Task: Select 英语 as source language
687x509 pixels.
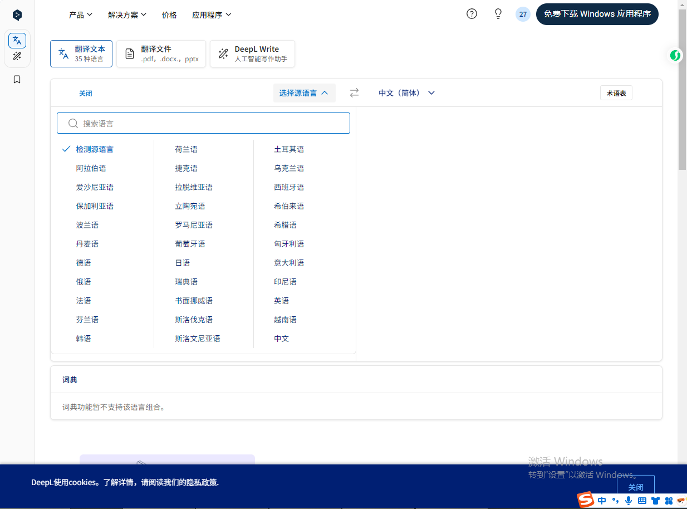Action: (x=282, y=301)
